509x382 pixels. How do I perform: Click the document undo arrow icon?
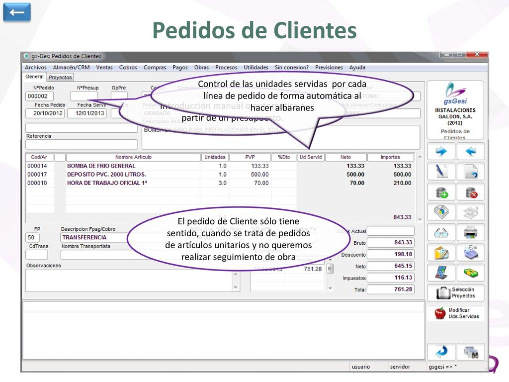click(x=471, y=172)
